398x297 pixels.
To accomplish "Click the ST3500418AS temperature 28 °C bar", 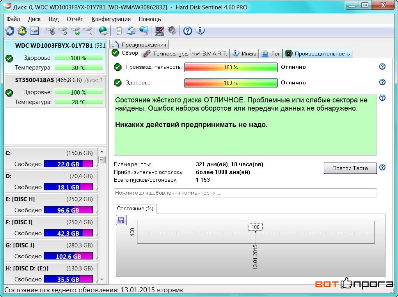I will pos(79,102).
